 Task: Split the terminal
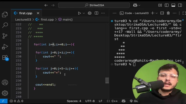(162, 13)
